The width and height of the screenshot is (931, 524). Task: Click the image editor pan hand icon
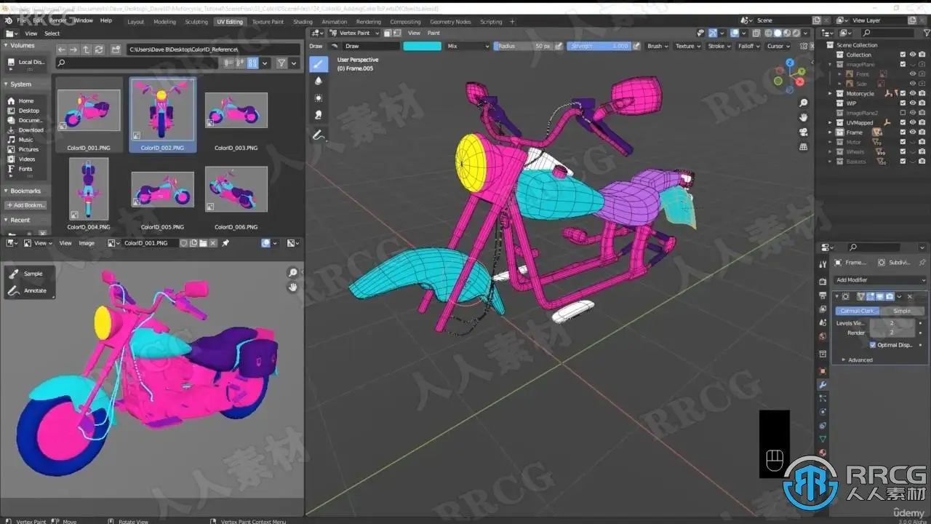click(292, 287)
